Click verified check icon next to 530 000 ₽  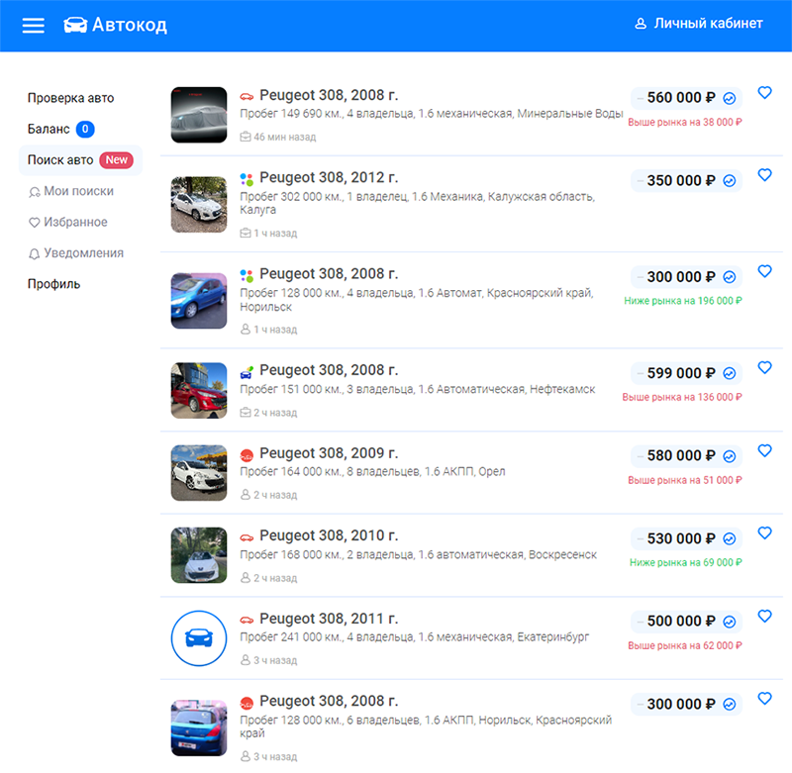pos(730,538)
